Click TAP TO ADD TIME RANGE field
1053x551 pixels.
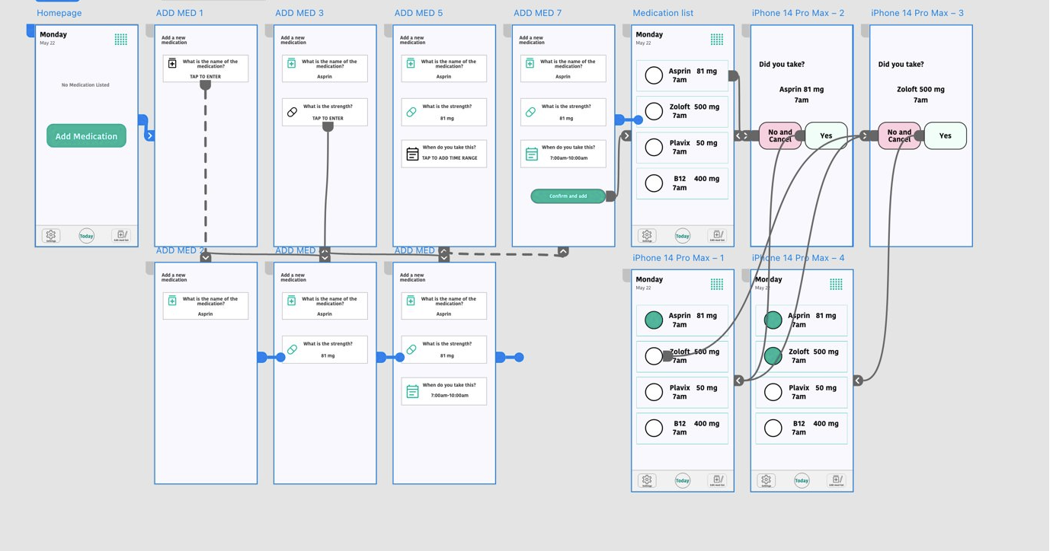450,158
